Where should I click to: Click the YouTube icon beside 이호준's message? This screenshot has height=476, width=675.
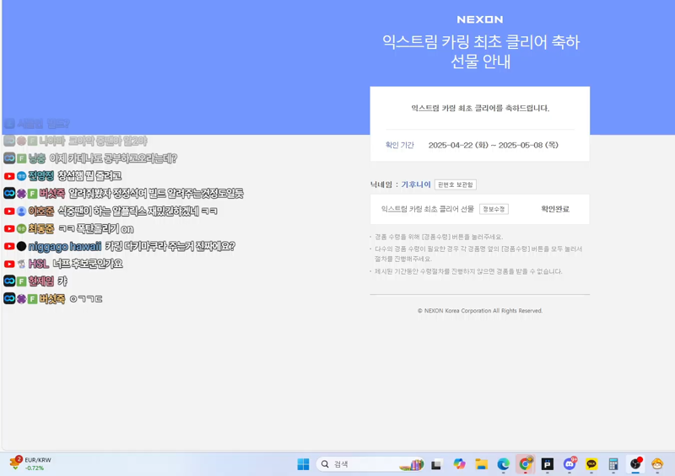(9, 211)
